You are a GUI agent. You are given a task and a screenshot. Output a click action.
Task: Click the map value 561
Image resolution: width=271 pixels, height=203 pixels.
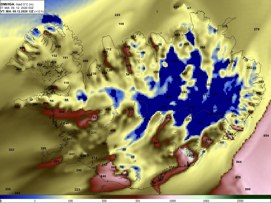point(105,52)
